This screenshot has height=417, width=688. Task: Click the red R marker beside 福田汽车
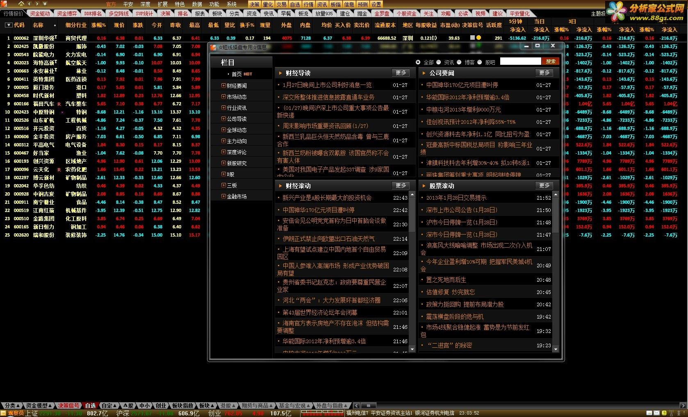pos(59,104)
